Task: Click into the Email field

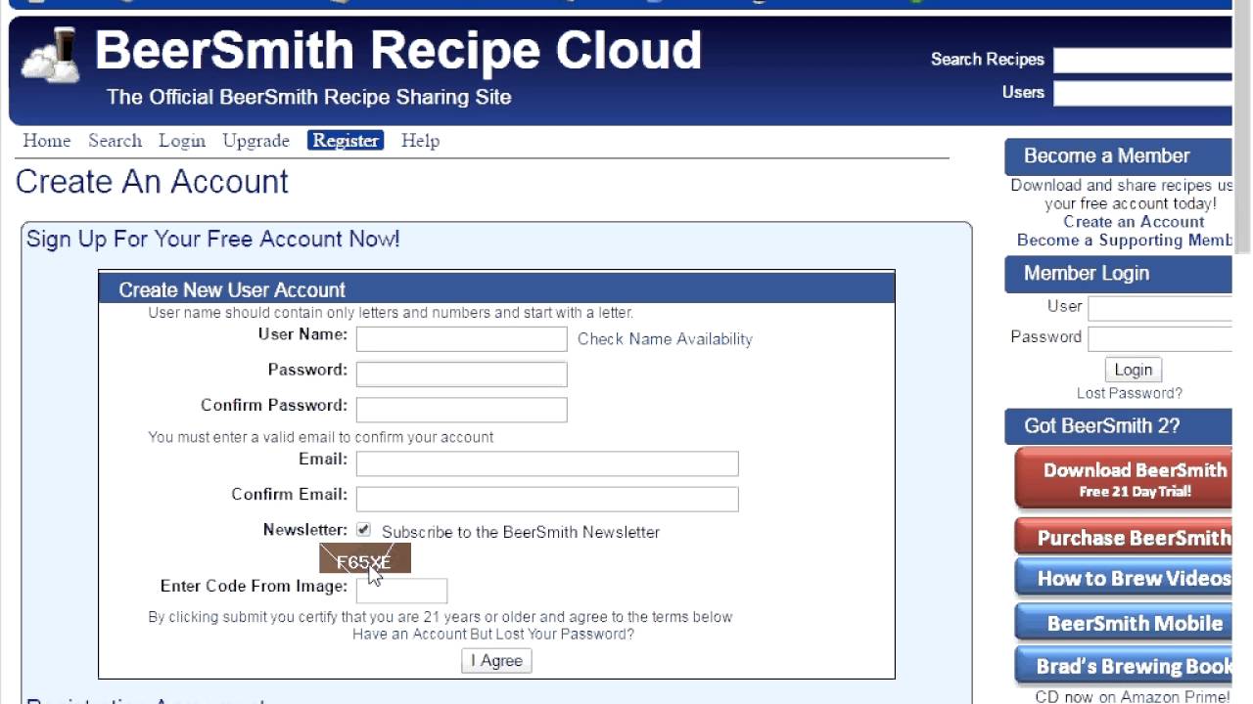Action: click(547, 463)
